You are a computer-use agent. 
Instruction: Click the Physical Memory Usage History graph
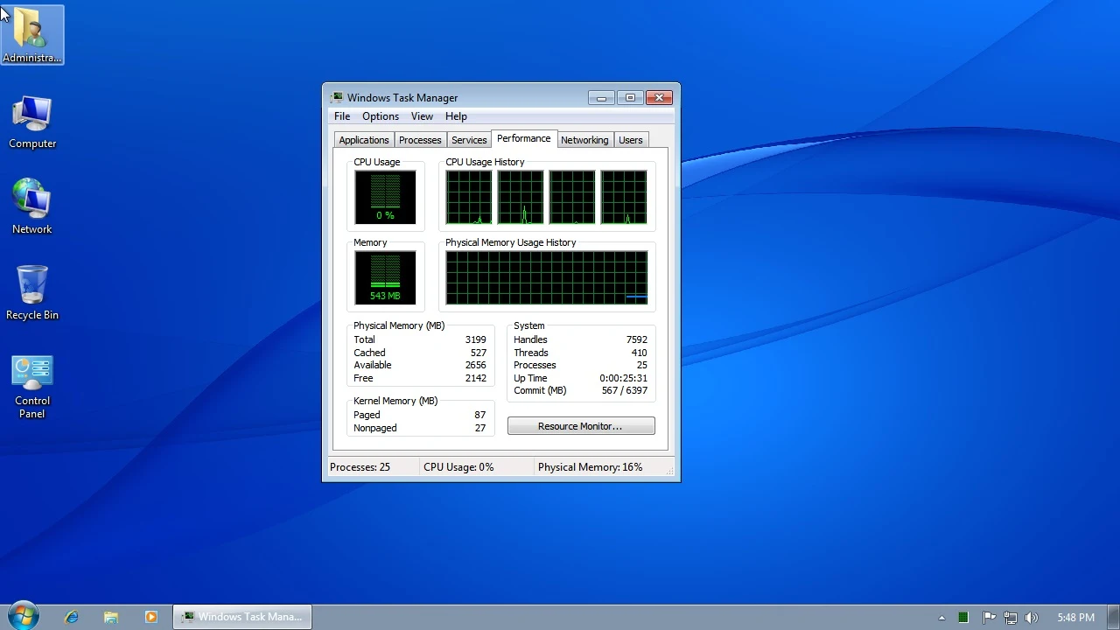(x=547, y=277)
